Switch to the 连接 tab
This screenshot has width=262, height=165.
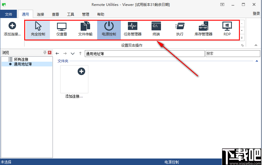(40, 14)
